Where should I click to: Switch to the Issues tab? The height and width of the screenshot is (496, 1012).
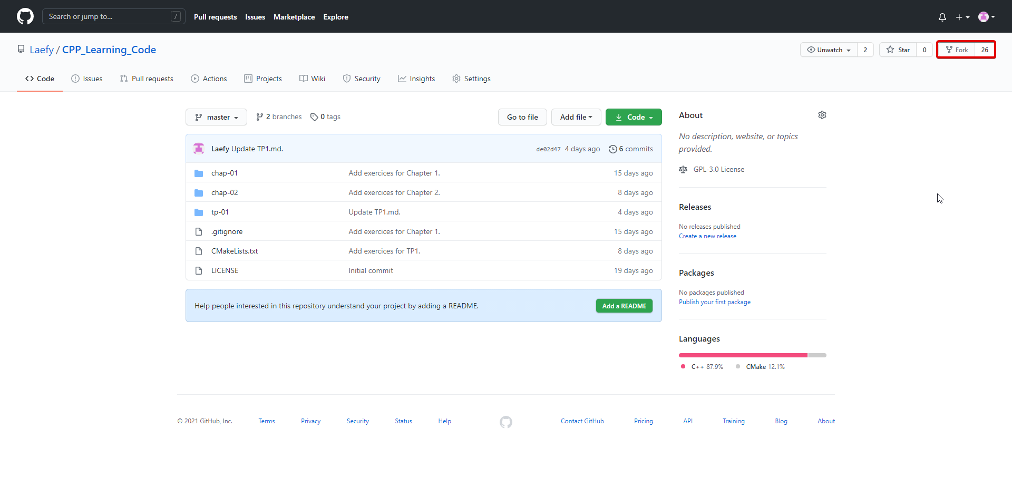point(87,79)
